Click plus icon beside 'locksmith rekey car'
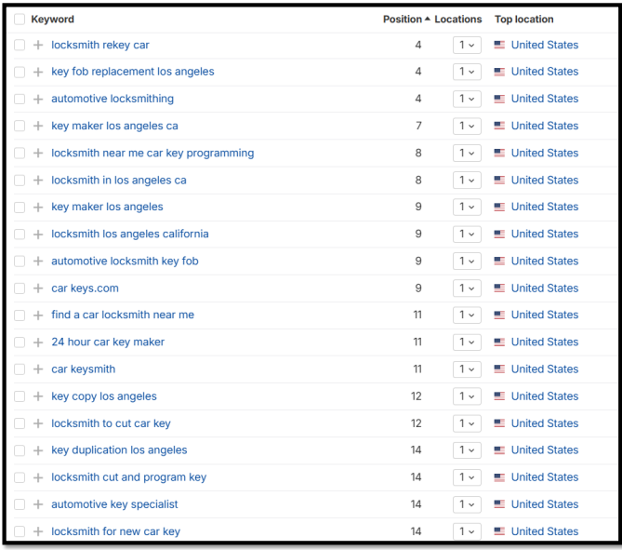 point(38,45)
